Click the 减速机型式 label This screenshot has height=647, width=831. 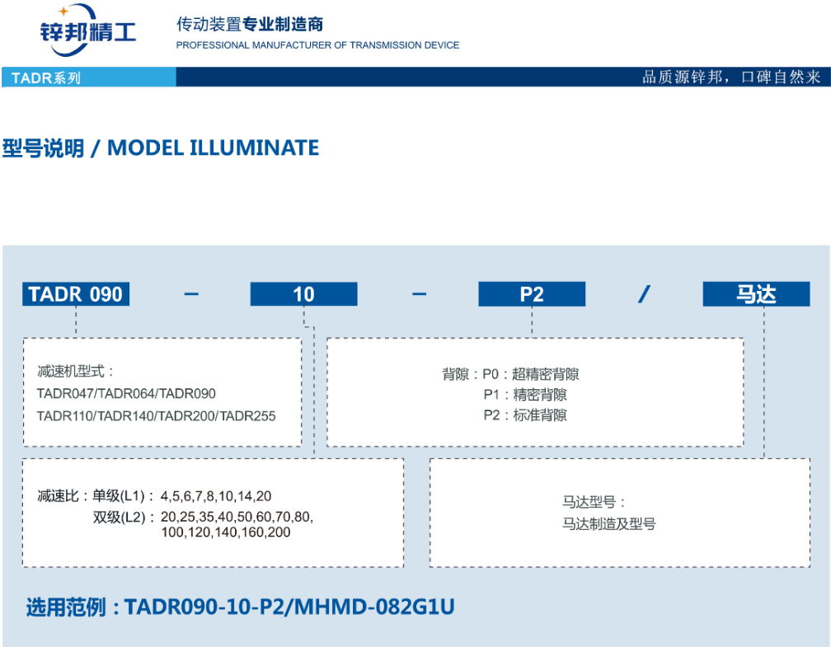click(76, 372)
